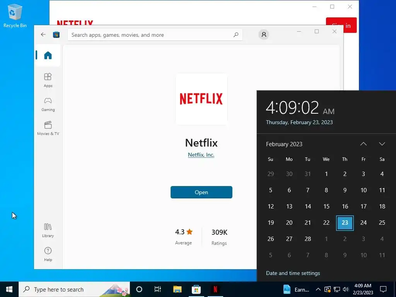Click the security tray icon with the warning badge
The image size is (396, 297).
(x=328, y=289)
